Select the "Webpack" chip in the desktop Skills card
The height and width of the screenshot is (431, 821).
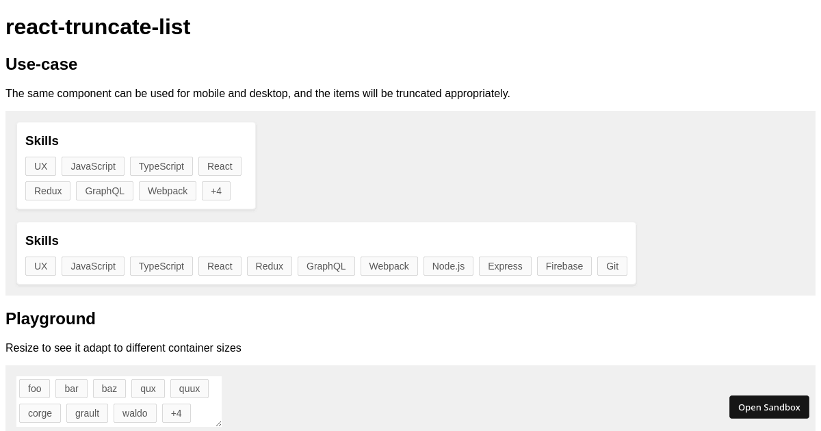pos(389,266)
